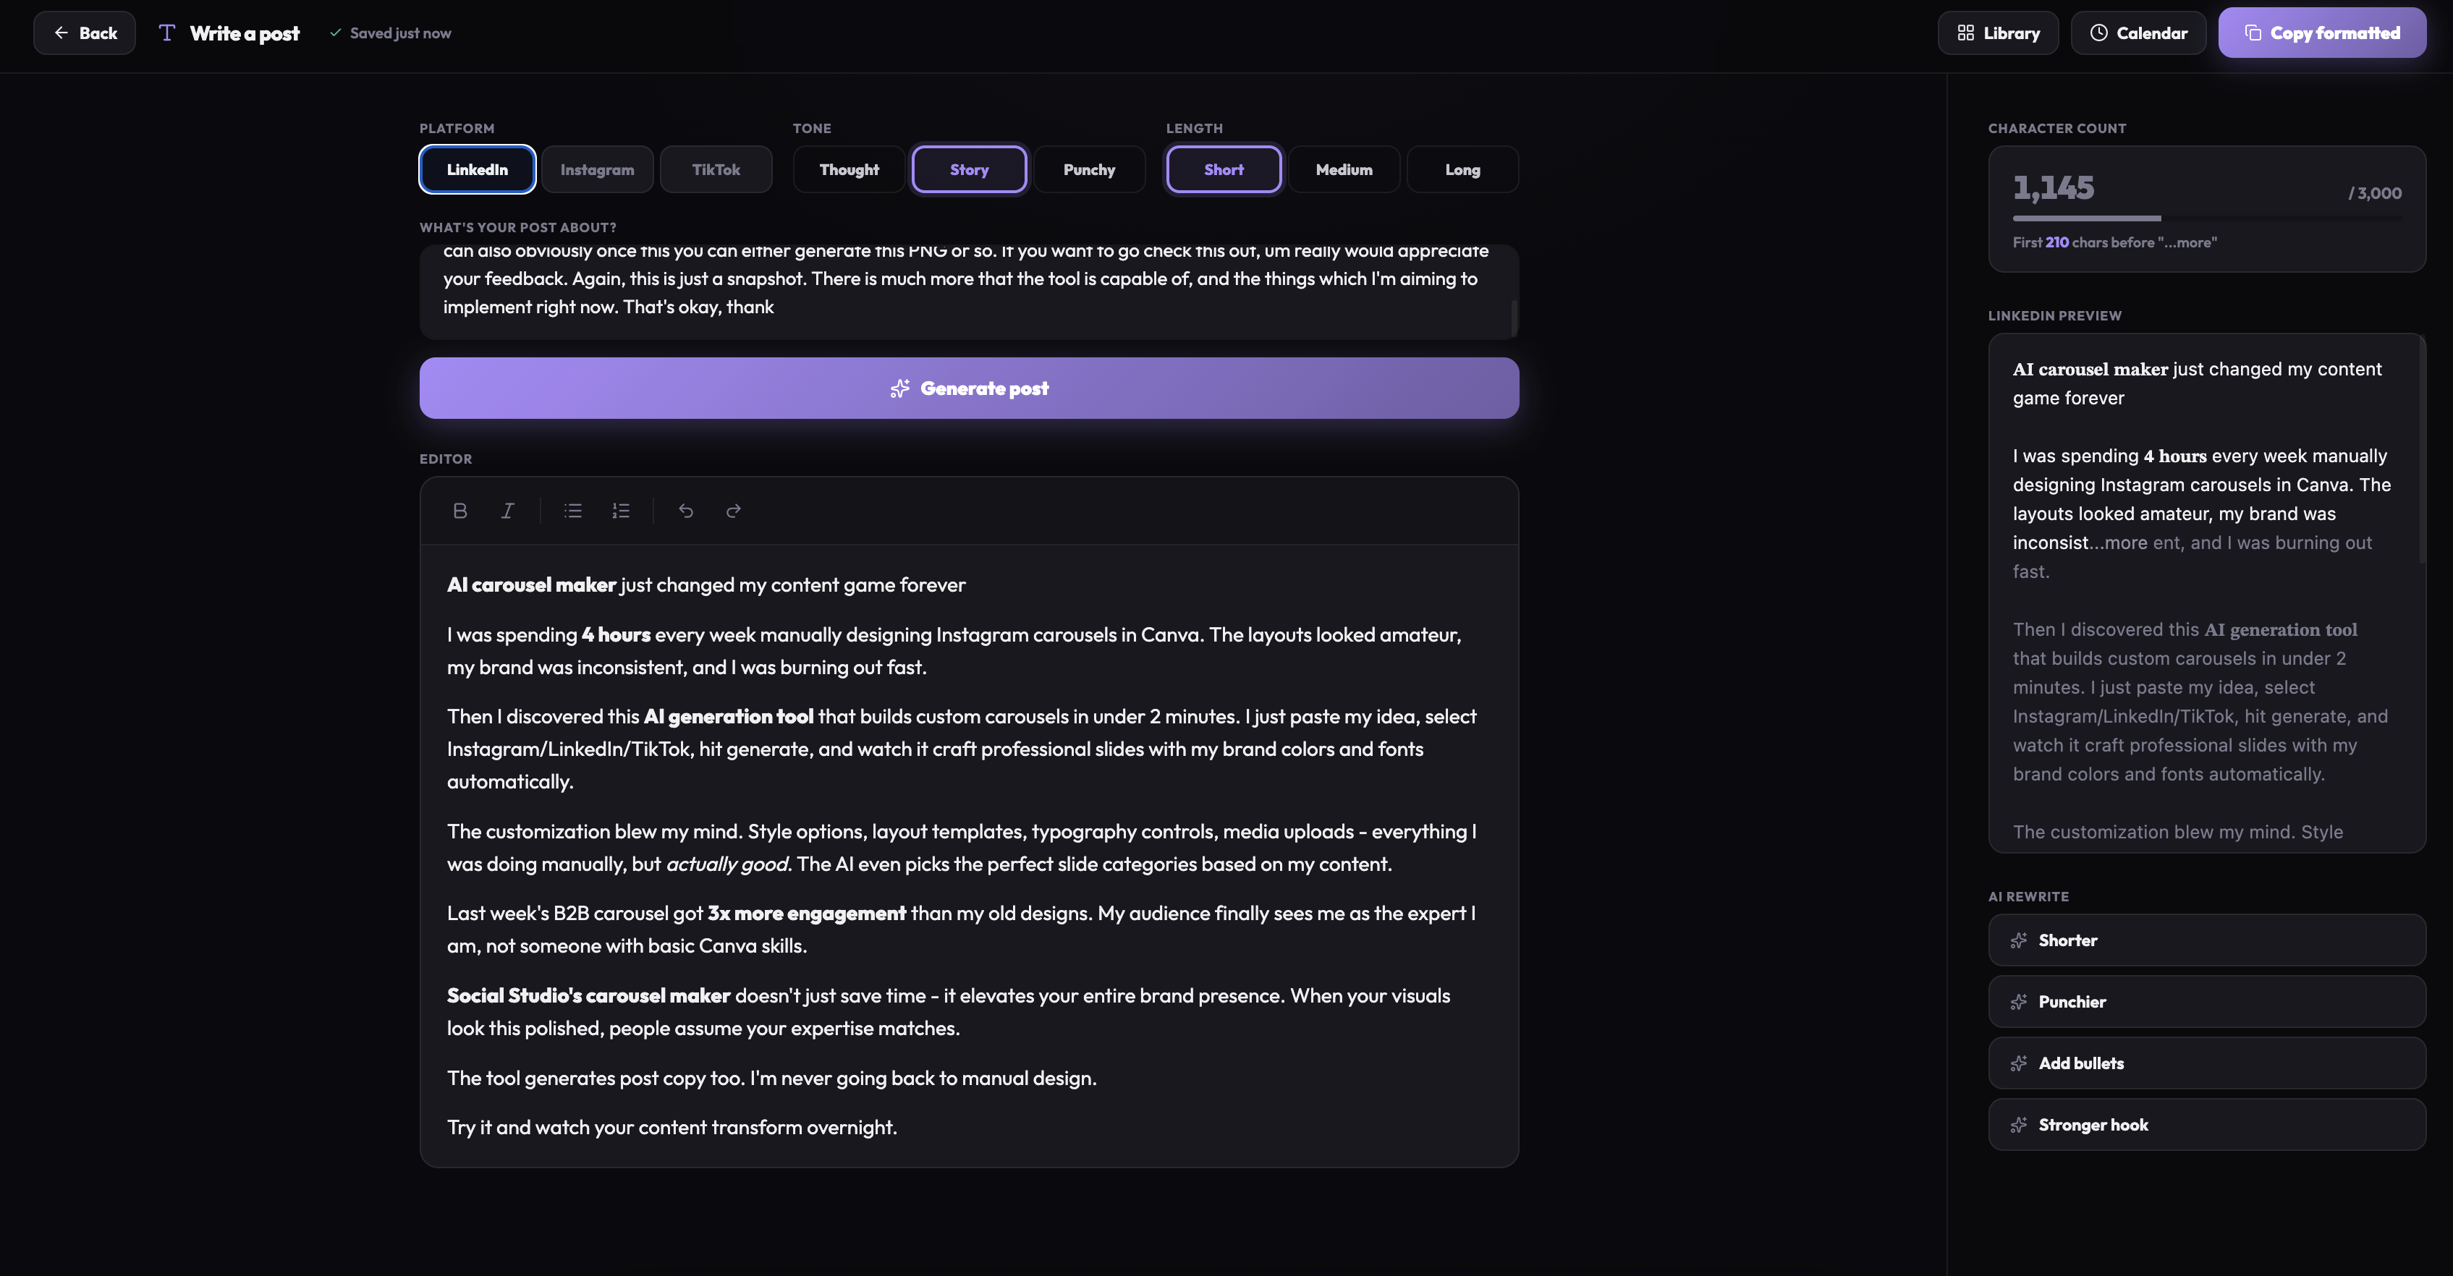Choose the Punchy tone option
Screen dimensions: 2453x1276
[1088, 169]
